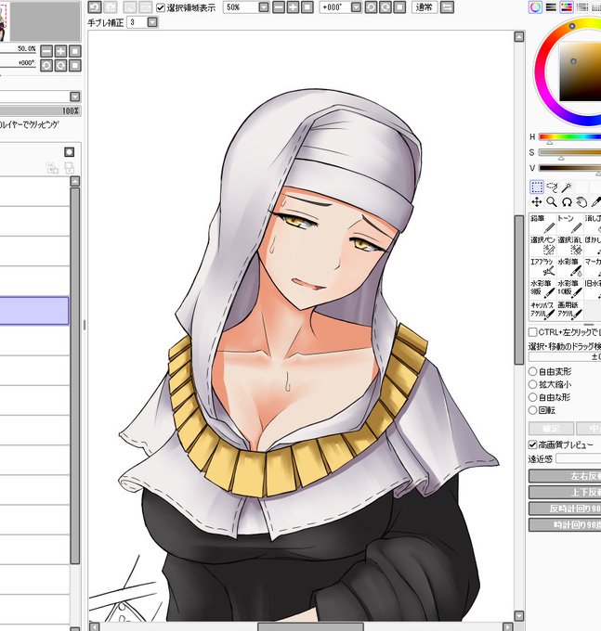The image size is (601, 631).
Task: Click the canvas horizontal scrollbar thumb
Action: tap(310, 627)
